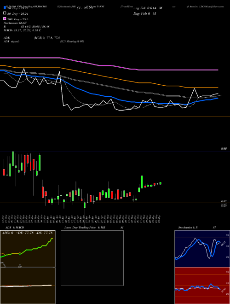The image size is (230, 304).
Task: Click the MACD lower sub-panel
Action: coord(28,286)
